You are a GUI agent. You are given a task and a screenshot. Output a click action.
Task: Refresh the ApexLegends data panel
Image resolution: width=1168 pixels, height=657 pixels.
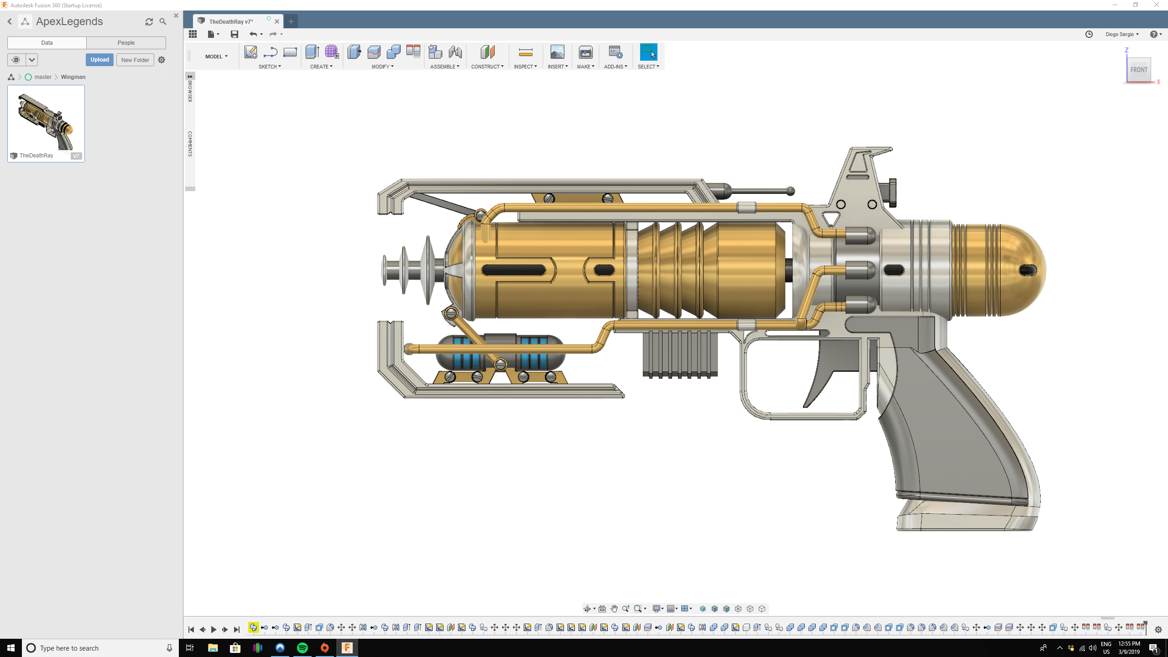149,21
